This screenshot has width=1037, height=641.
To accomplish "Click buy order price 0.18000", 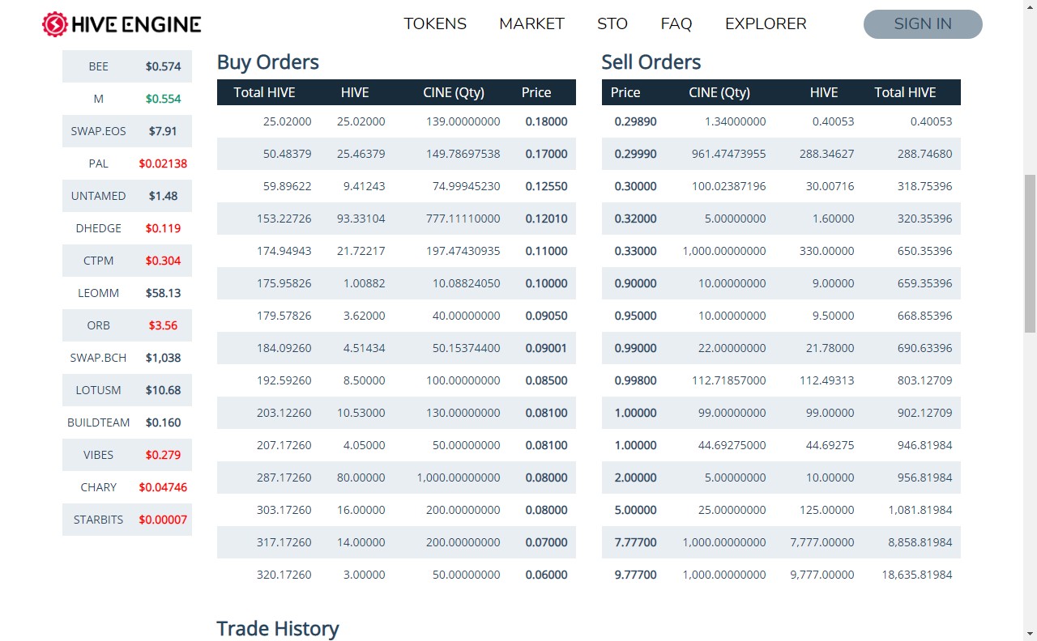I will click(546, 121).
